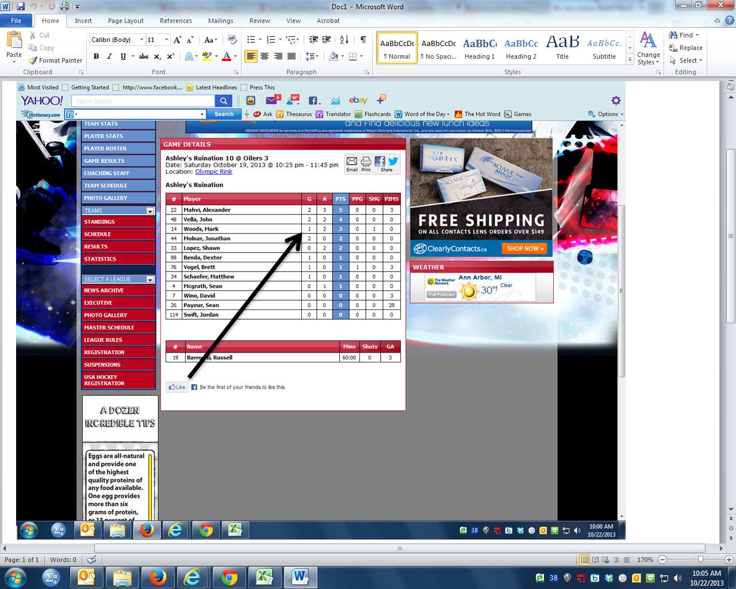
Task: Toggle Bold formatting in Font group
Action: pyautogui.click(x=96, y=56)
